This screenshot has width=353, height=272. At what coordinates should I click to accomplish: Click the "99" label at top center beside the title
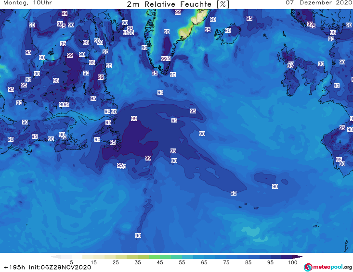point(178,12)
